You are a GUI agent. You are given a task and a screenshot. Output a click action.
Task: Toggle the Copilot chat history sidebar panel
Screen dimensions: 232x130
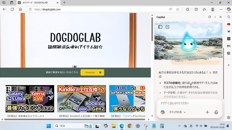160,27
